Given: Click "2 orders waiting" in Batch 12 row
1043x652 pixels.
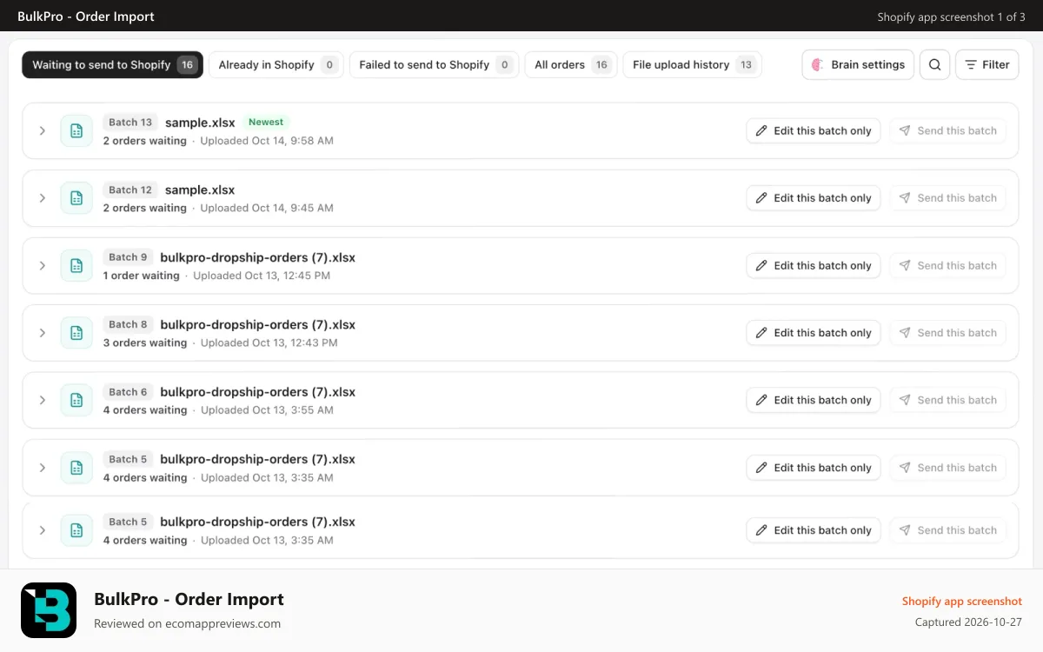Looking at the screenshot, I should (145, 208).
